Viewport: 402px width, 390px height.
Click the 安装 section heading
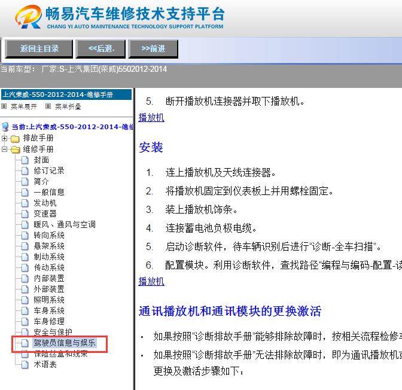point(151,147)
